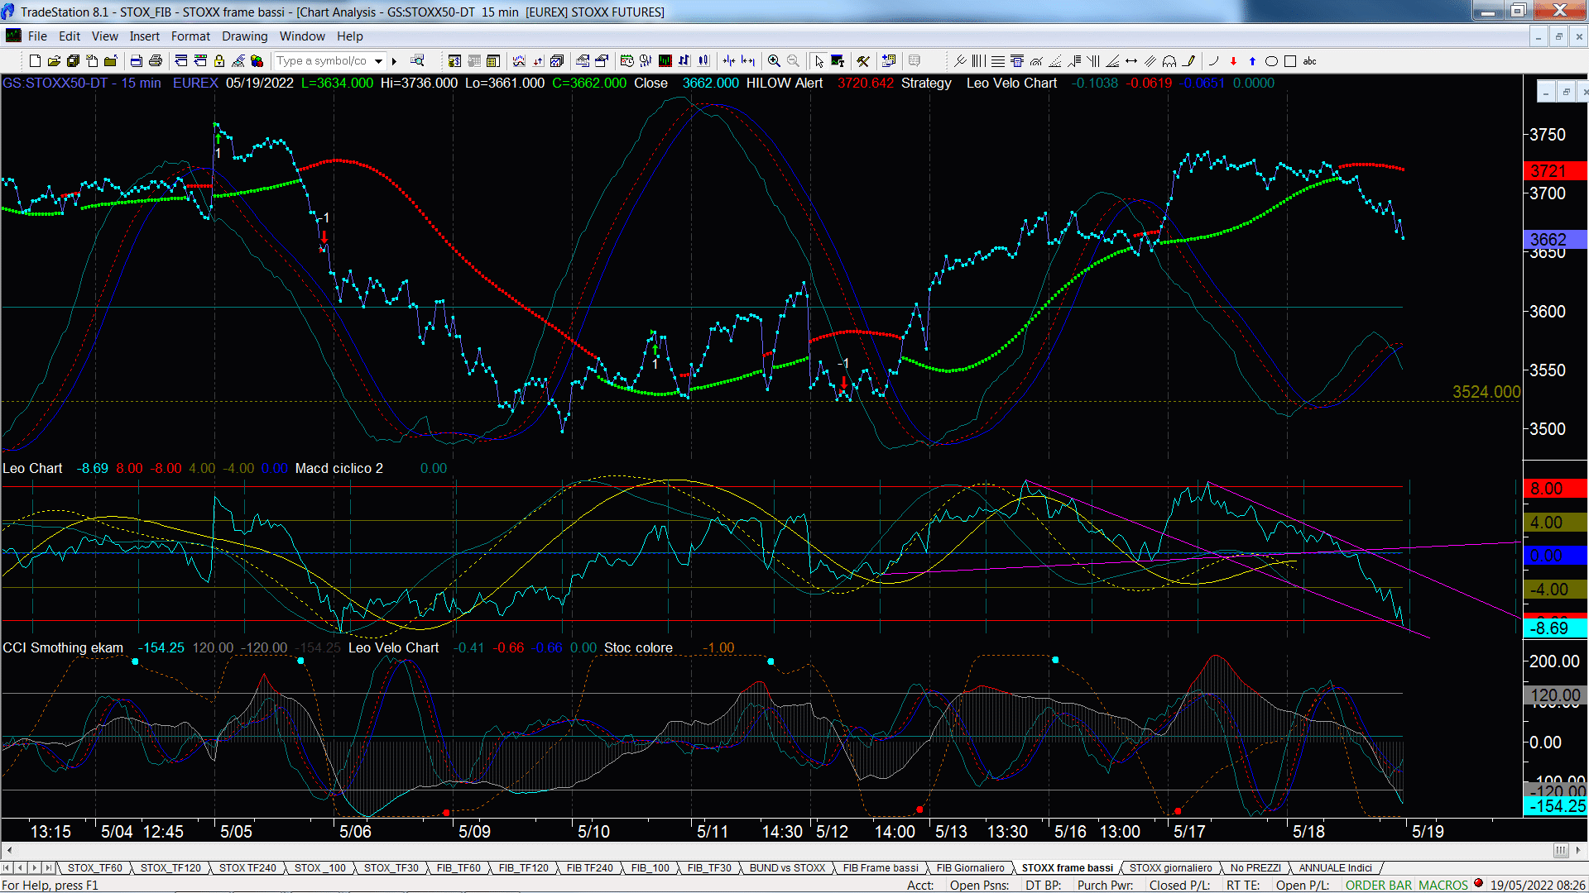Switch to the BUND vs STOXX tab
Viewport: 1589px width, 893px height.
coord(787,867)
